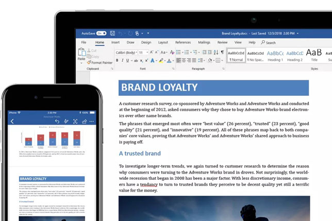
Task: Click Format Painter in Clipboard group
Action: coord(101,62)
